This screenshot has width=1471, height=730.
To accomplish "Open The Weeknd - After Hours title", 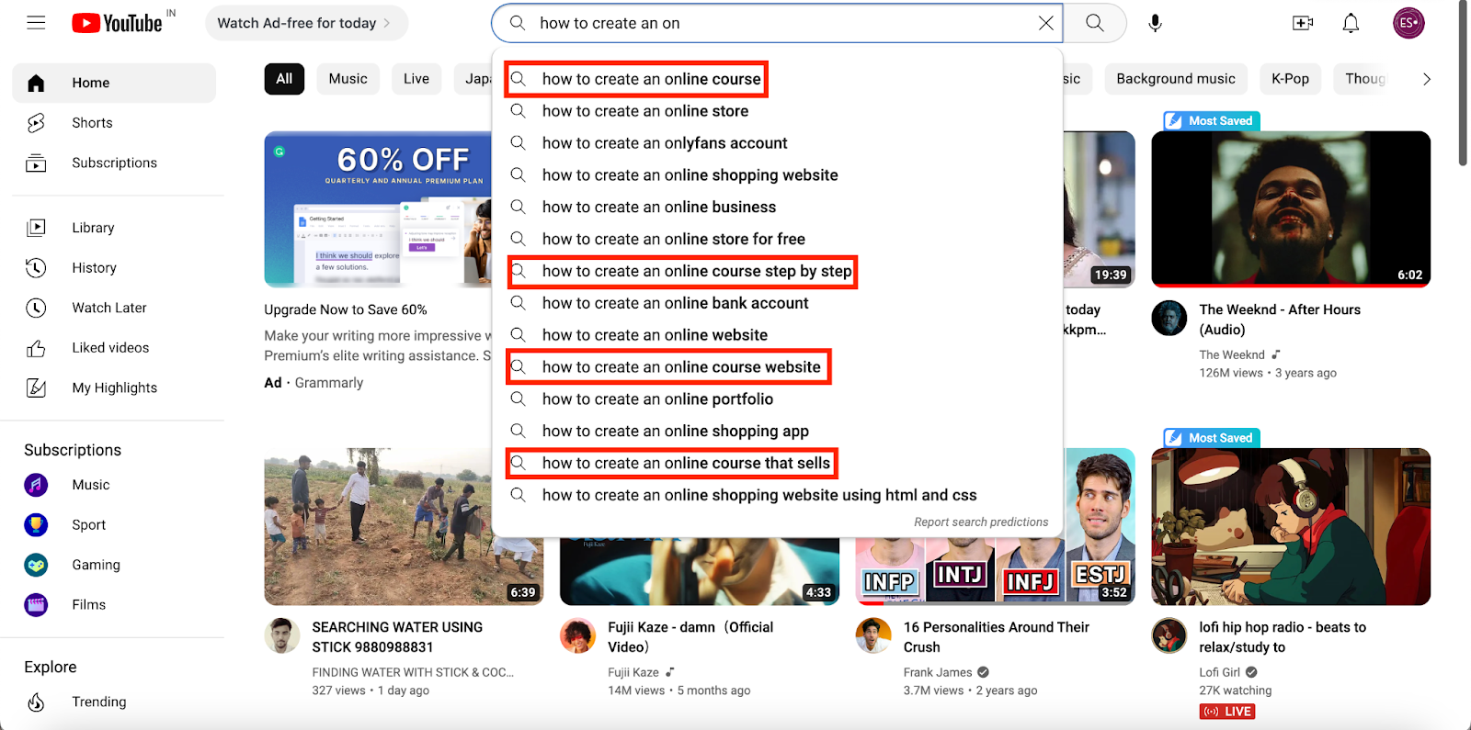I will (1280, 320).
